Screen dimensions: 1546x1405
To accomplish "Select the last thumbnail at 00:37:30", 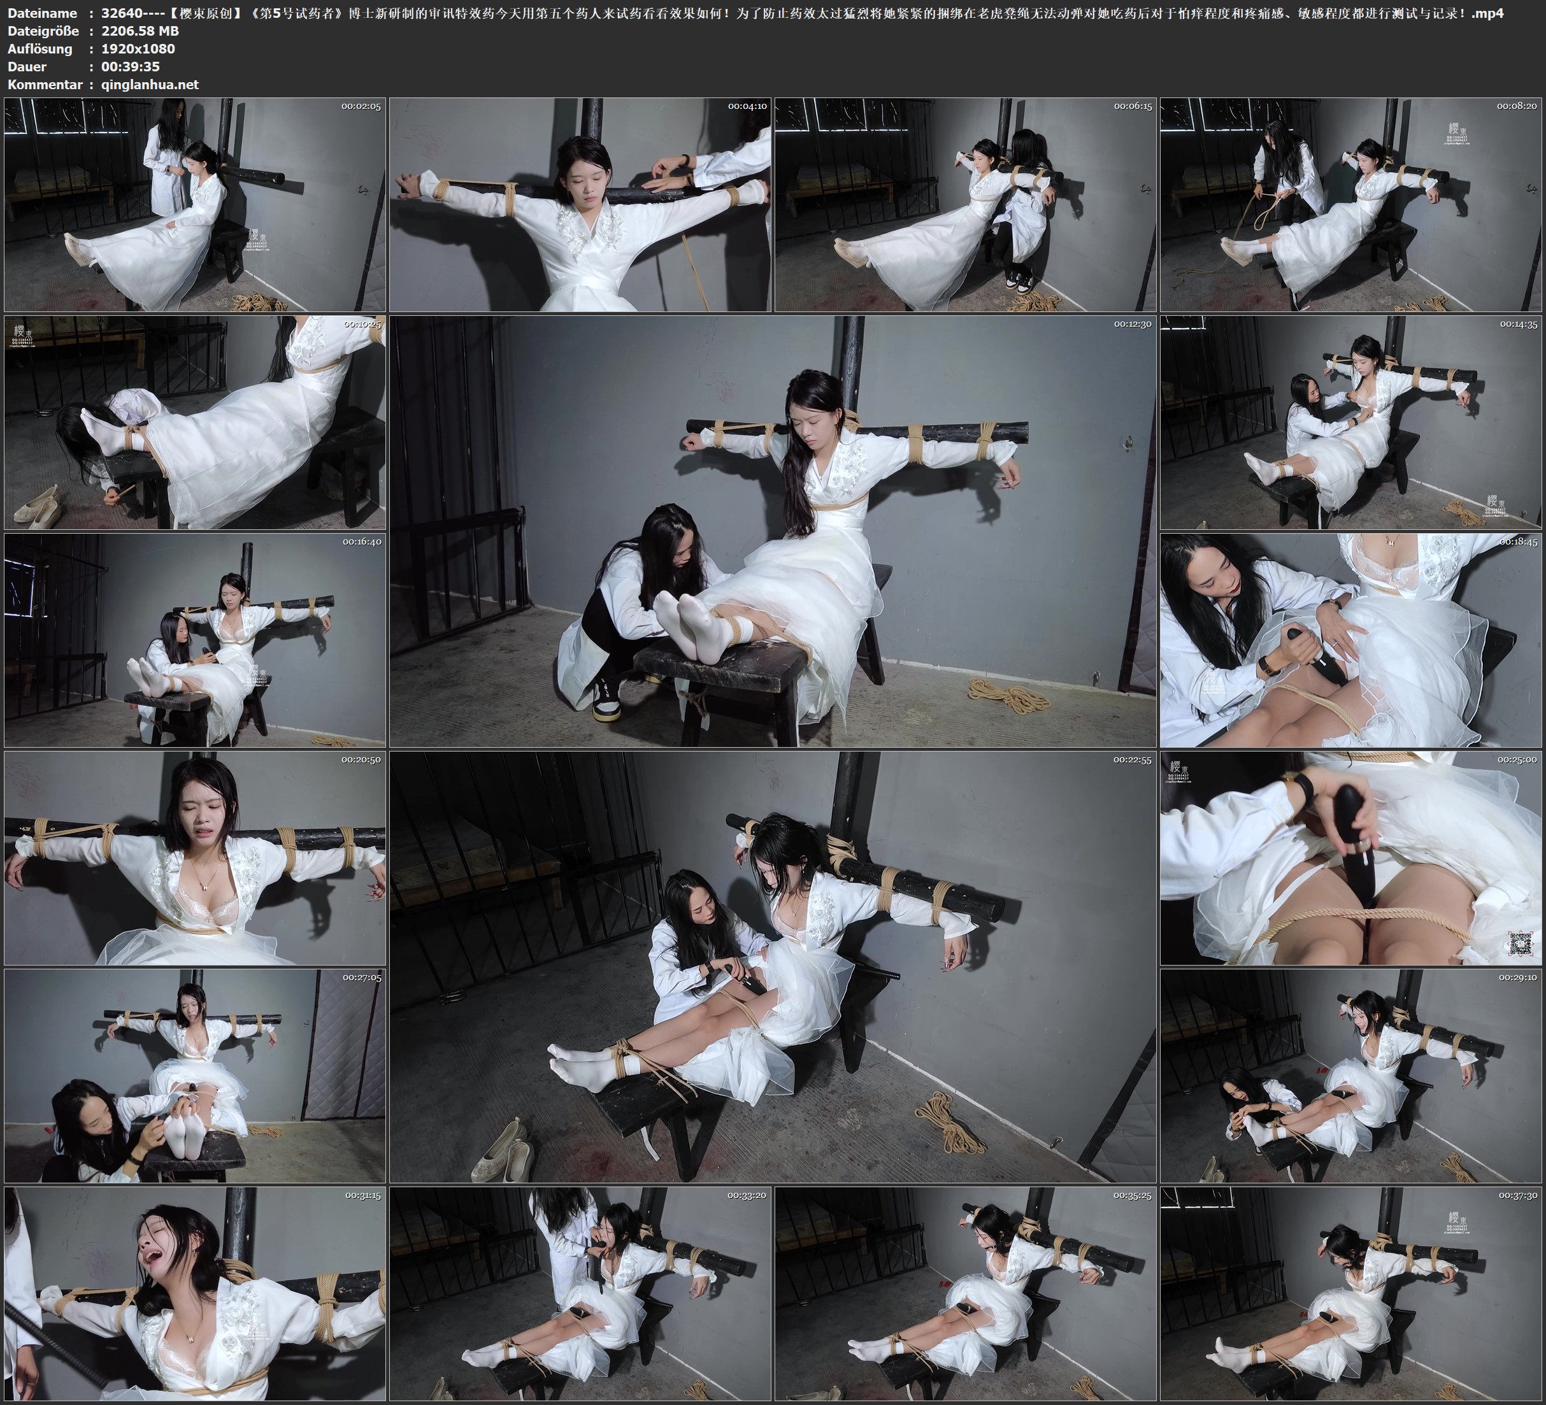I will (1350, 1293).
